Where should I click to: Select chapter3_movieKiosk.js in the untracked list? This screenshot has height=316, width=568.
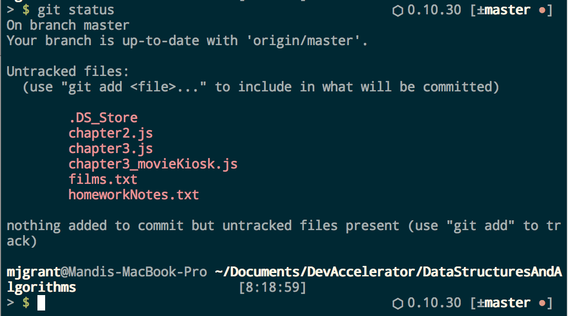click(x=153, y=164)
